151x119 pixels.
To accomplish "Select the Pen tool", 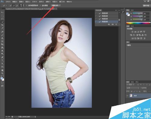I will pos(2,57).
